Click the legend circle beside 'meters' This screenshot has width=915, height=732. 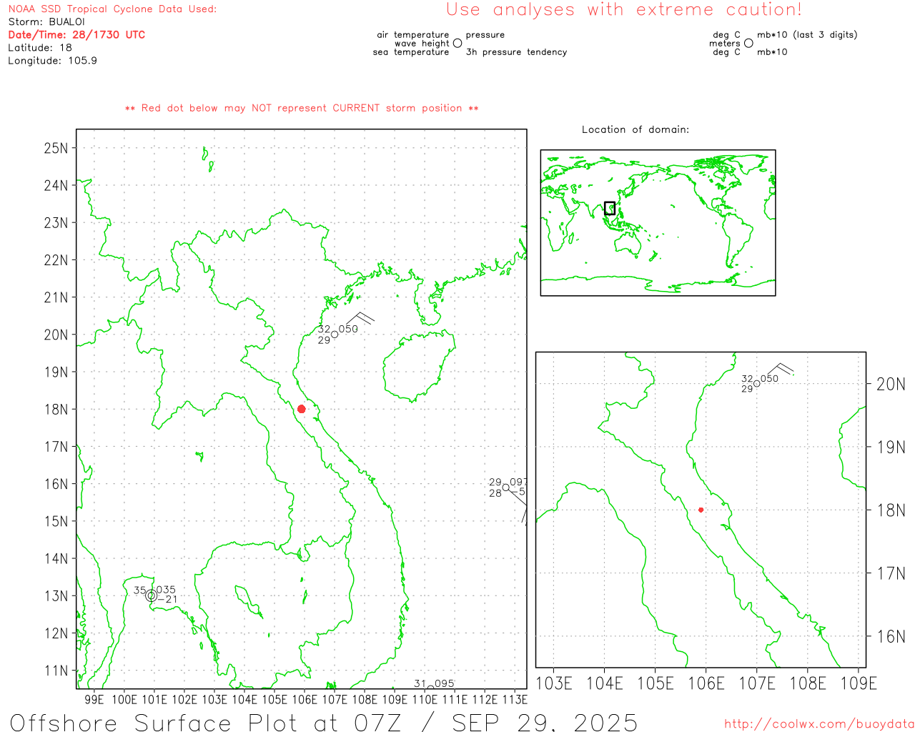(x=748, y=44)
